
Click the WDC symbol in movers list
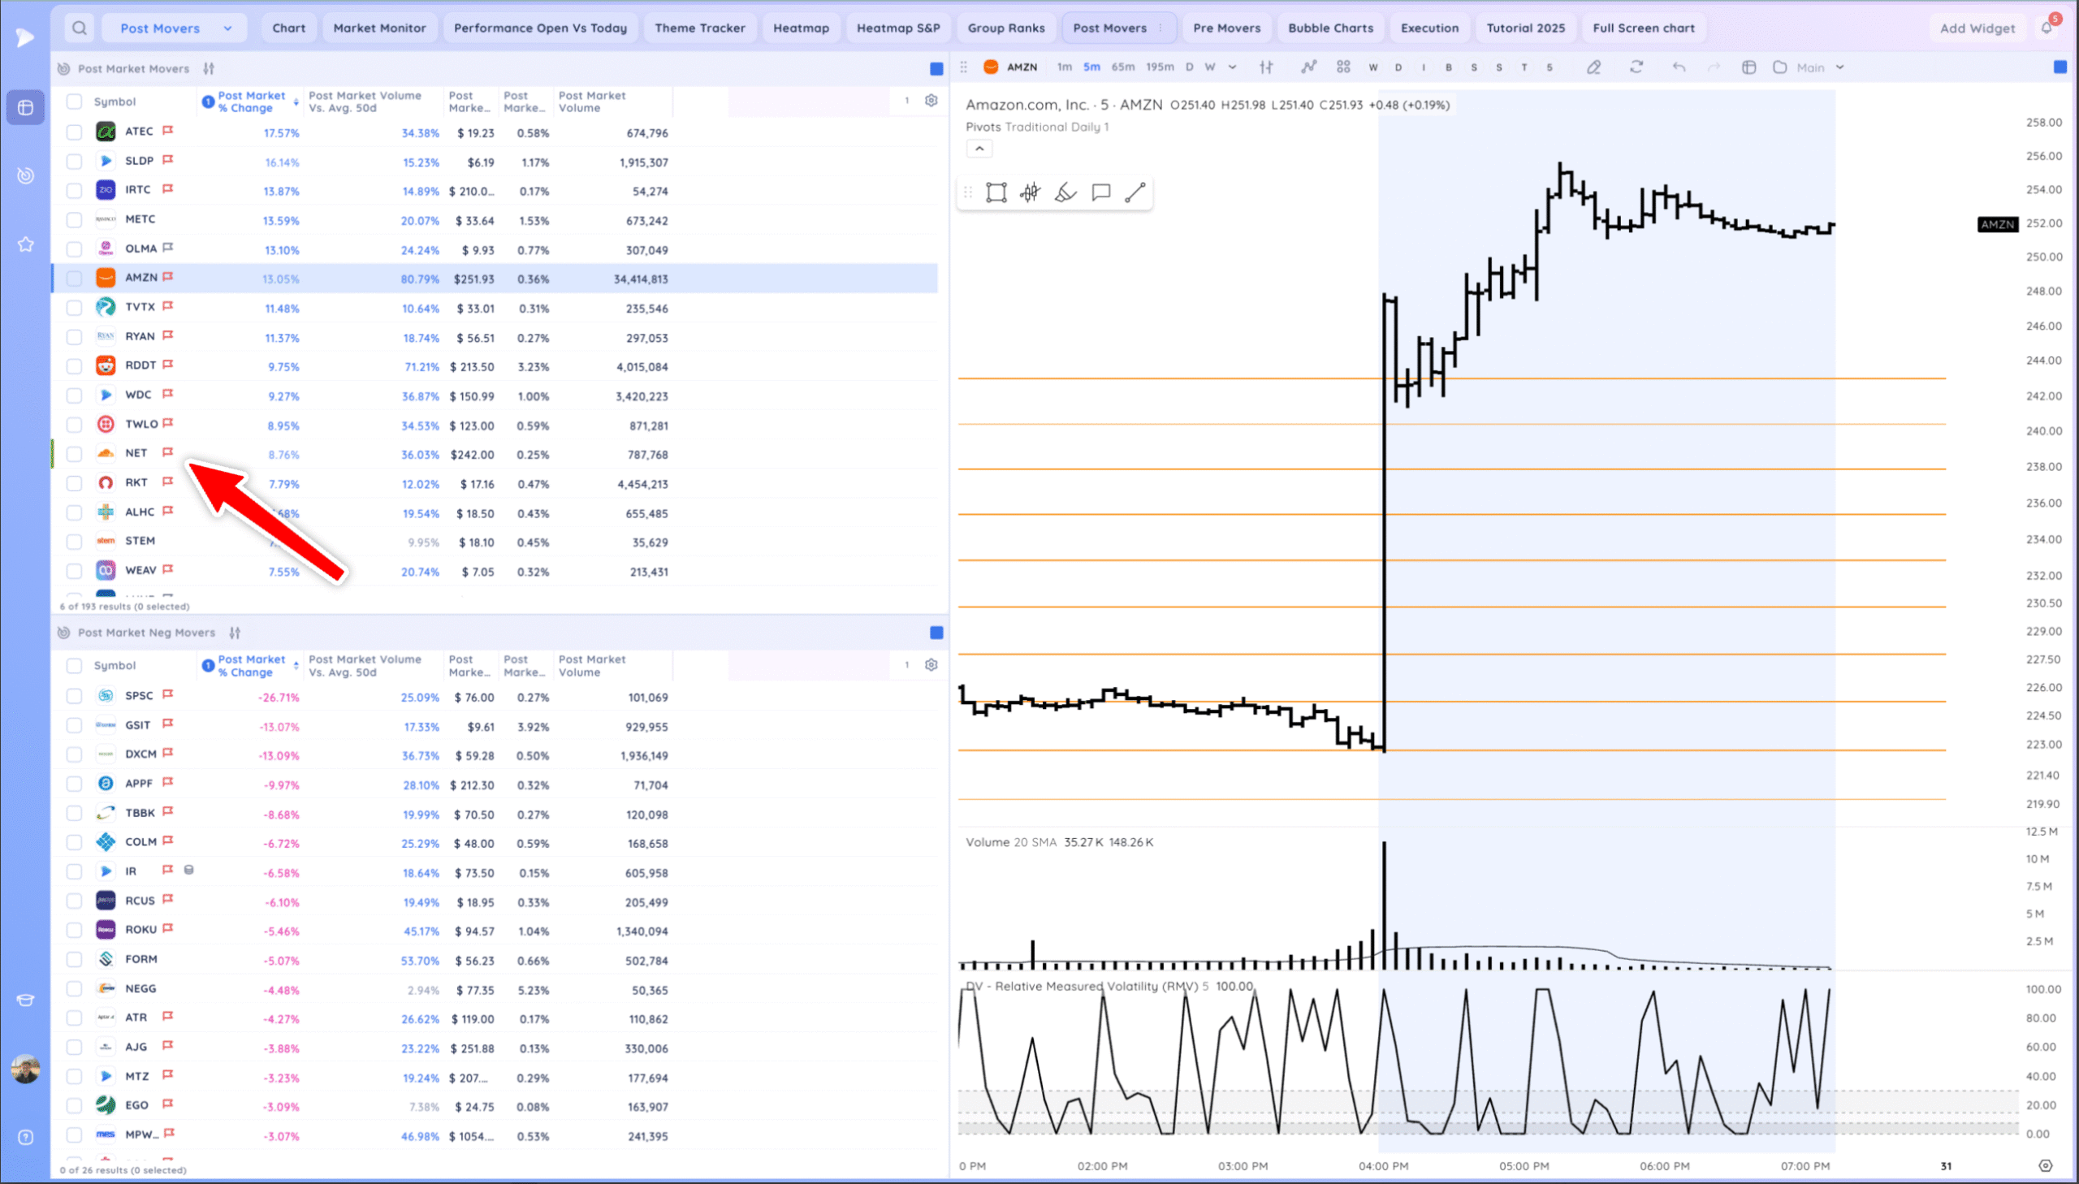[x=138, y=395]
